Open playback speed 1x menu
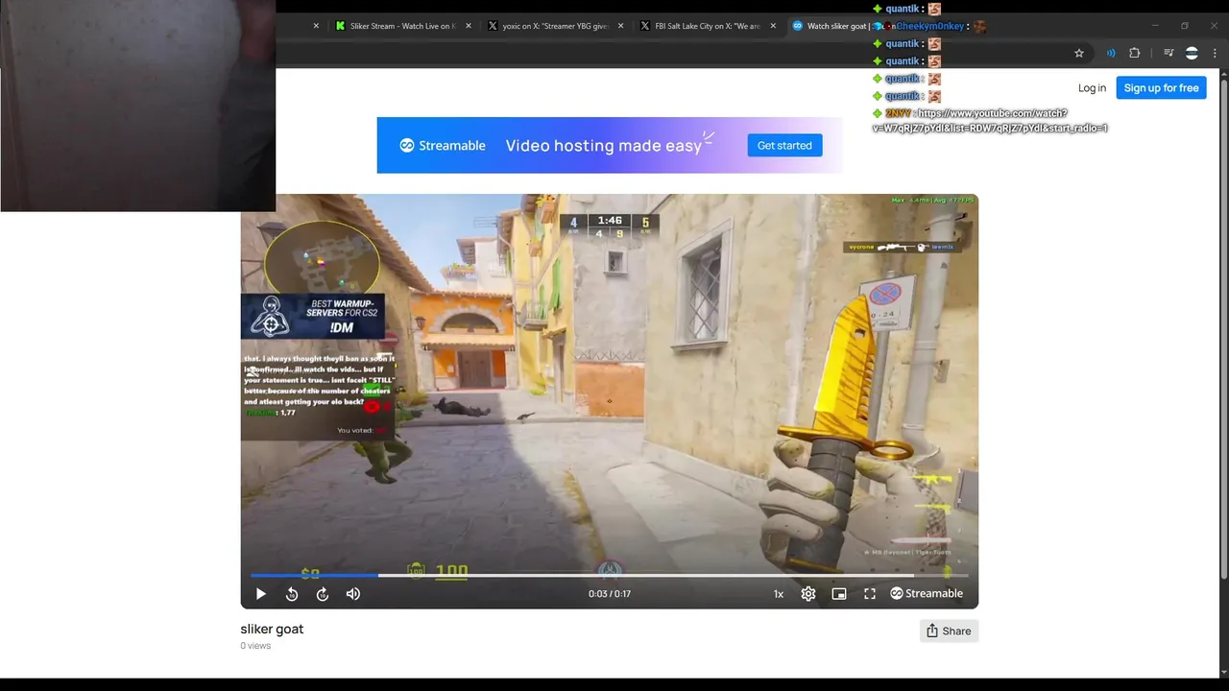 coord(779,594)
